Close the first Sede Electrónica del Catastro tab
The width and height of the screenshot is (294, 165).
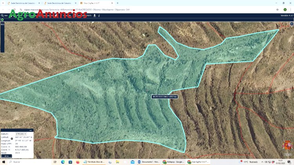coord(39,3)
